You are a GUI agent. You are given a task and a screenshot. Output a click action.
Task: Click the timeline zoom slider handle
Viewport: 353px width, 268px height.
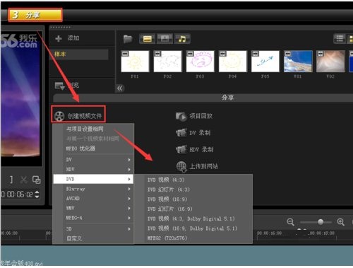tap(321, 222)
